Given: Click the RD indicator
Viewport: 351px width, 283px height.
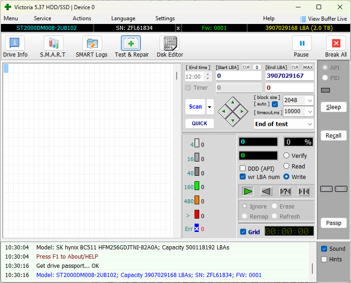Looking at the screenshot, I should (x=341, y=189).
